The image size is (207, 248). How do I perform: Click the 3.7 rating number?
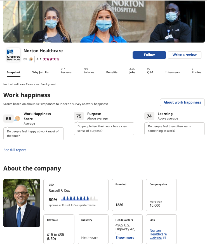[x=39, y=59]
